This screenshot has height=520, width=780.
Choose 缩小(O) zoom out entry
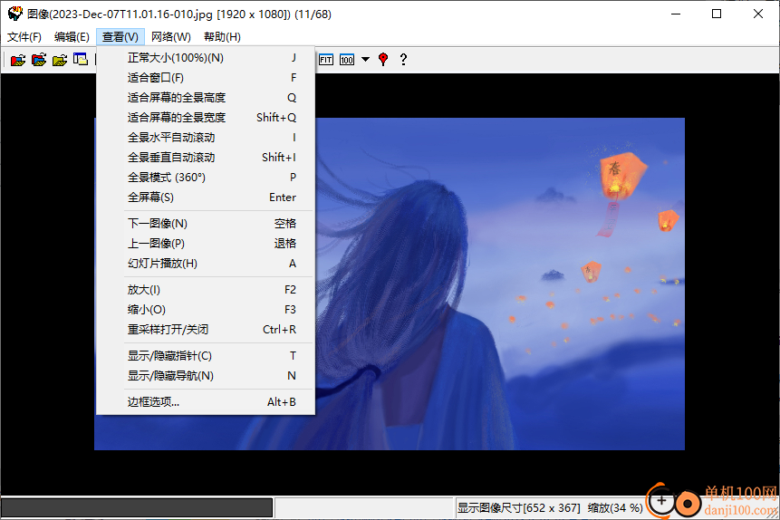click(206, 310)
